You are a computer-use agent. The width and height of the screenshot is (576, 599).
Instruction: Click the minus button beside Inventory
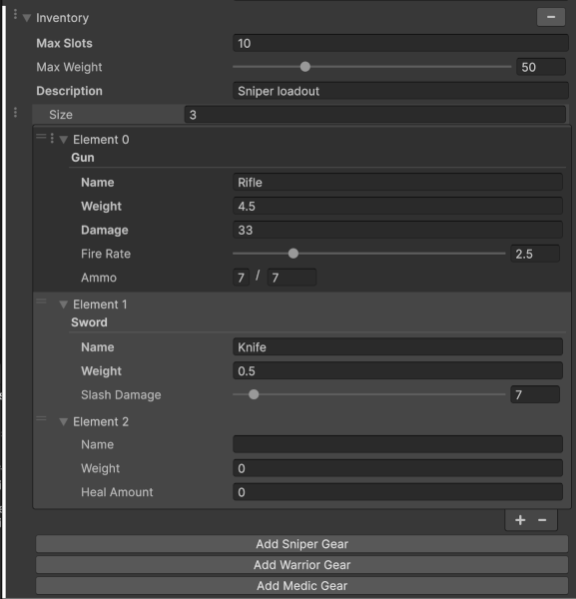point(551,17)
